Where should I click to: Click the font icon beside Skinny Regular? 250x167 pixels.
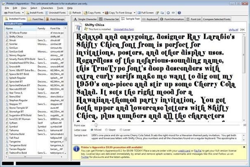(7, 55)
